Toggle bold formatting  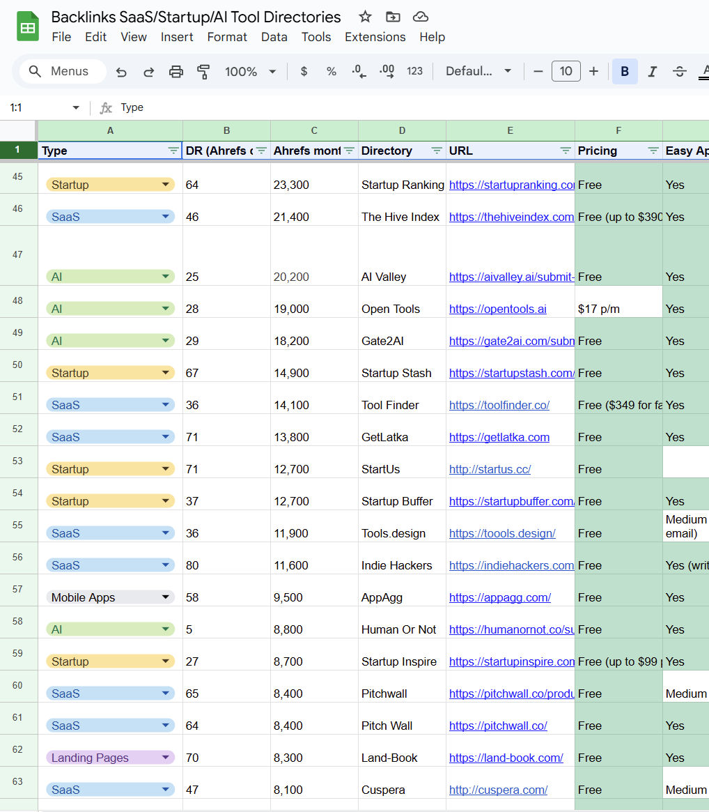pos(625,72)
